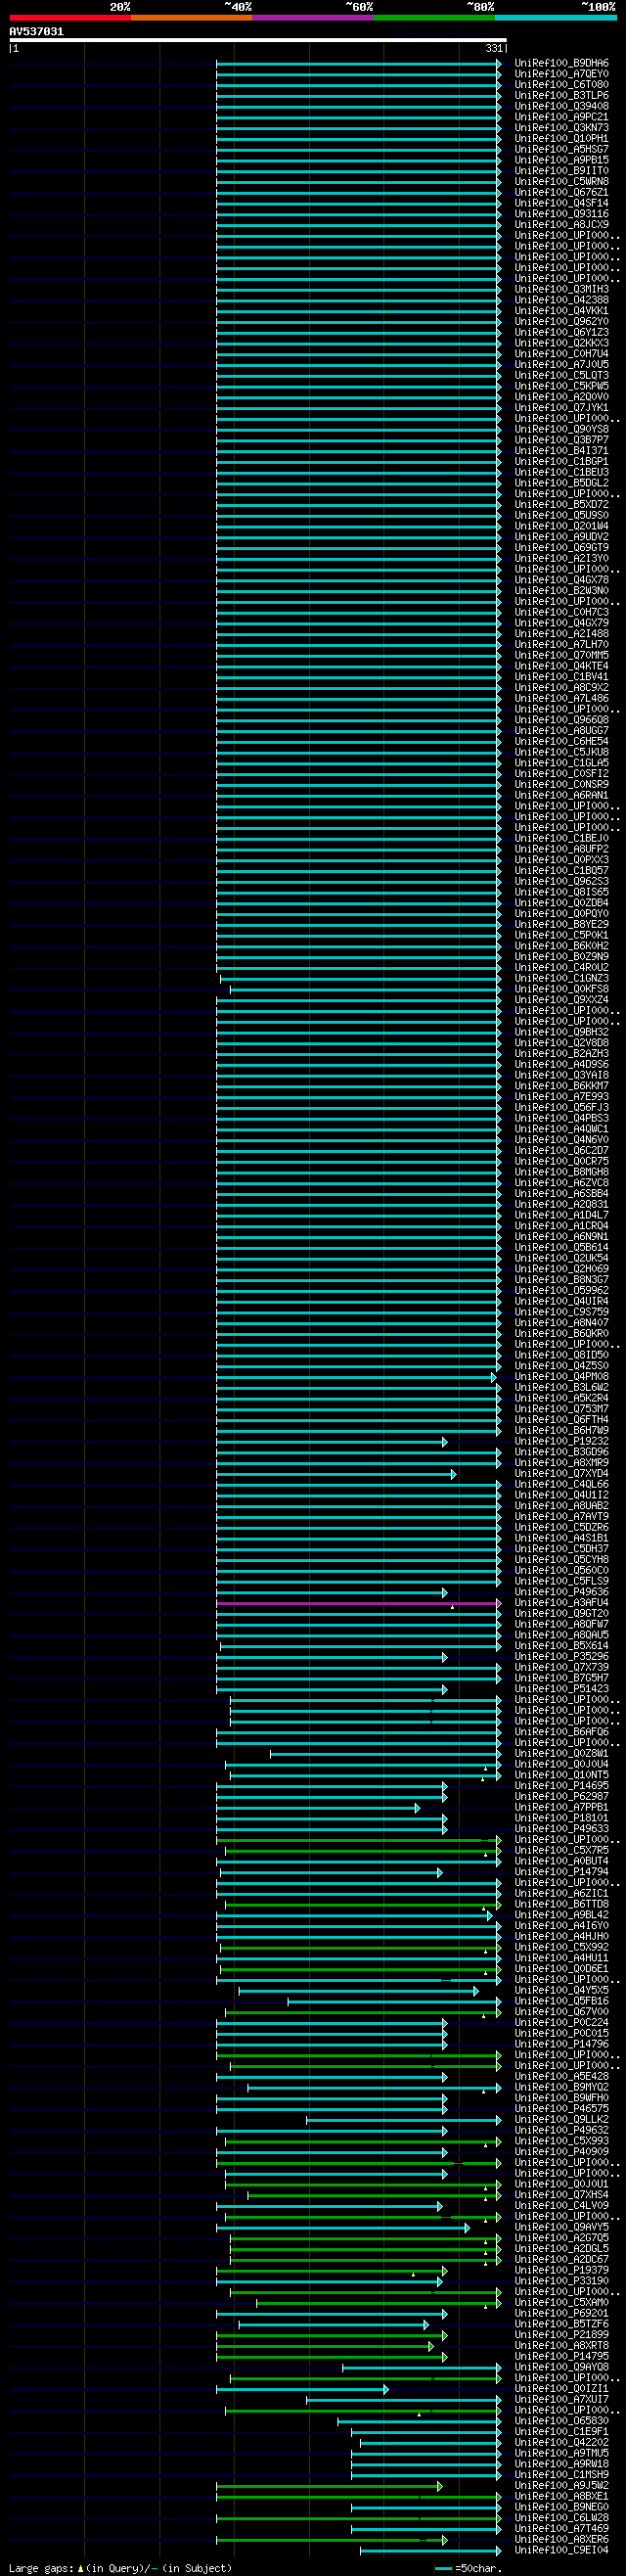Select label UniRef100_O42388
This screenshot has height=2576, width=626.
pyautogui.click(x=562, y=300)
